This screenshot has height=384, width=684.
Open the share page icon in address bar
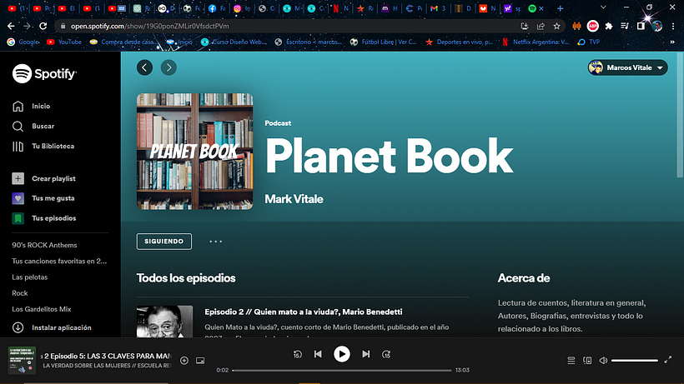click(541, 26)
